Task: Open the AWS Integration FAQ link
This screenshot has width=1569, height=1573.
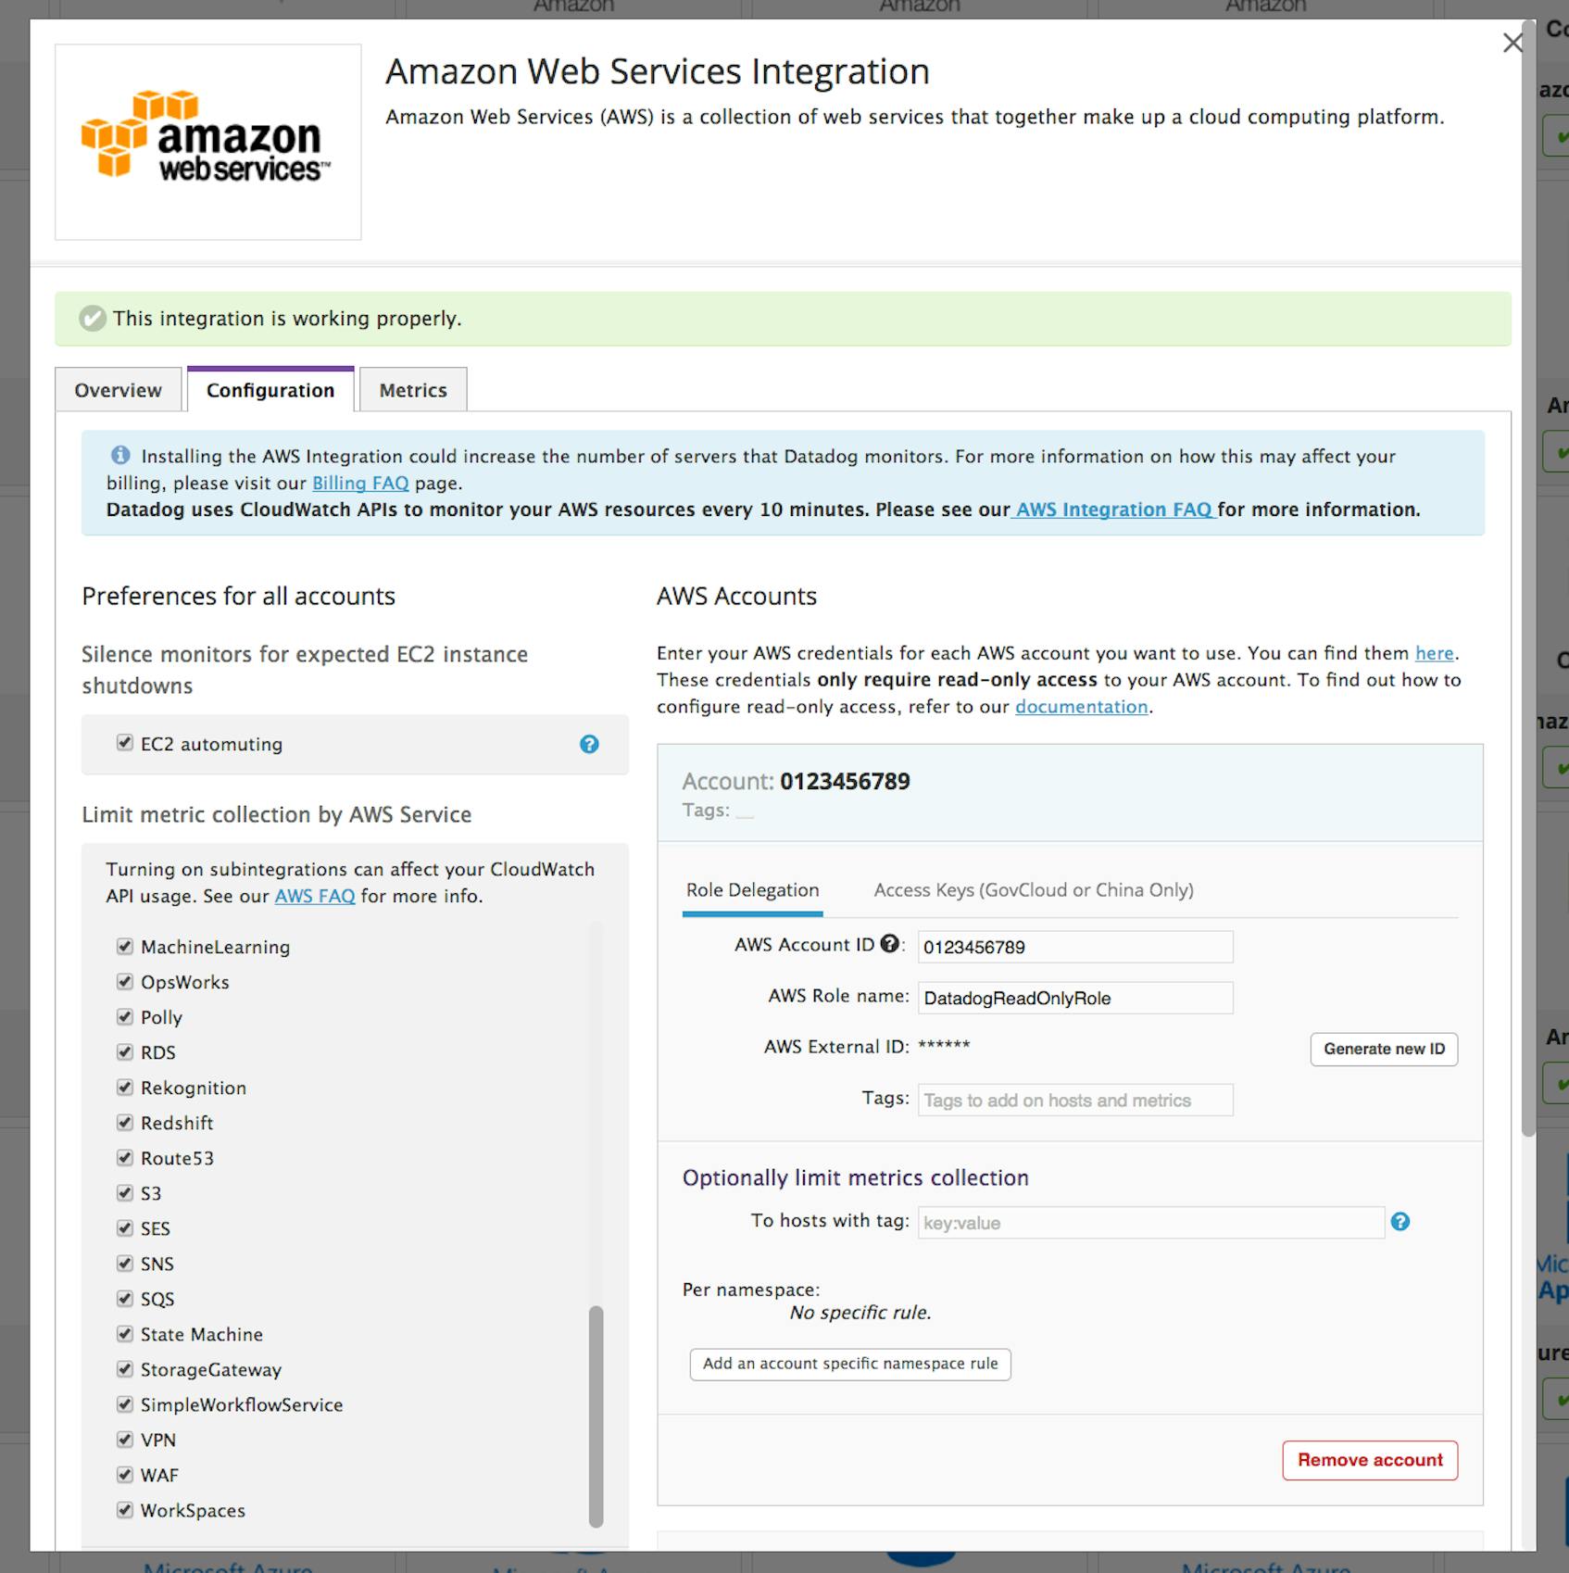Action: tap(1111, 509)
